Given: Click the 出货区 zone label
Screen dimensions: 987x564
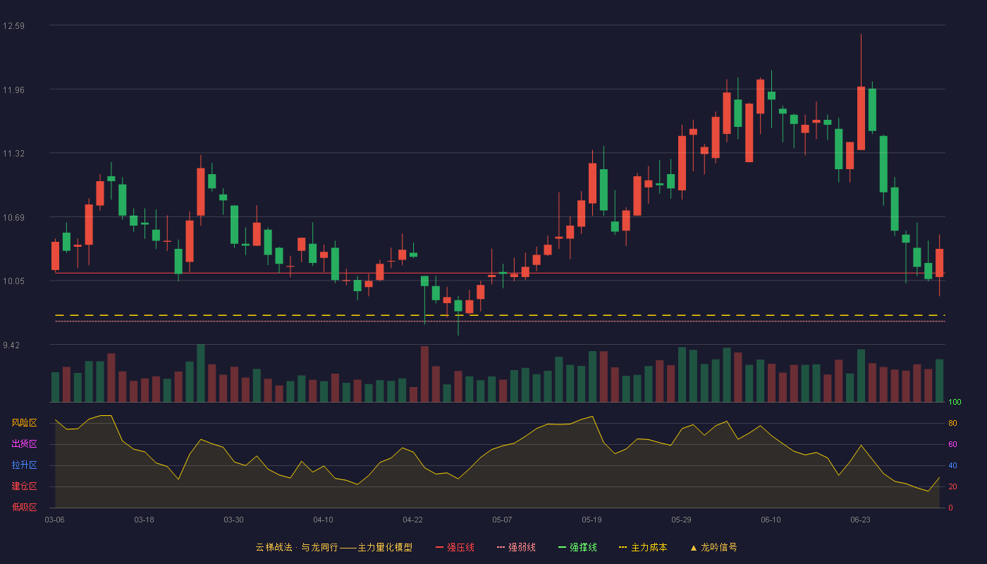Looking at the screenshot, I should [x=24, y=444].
